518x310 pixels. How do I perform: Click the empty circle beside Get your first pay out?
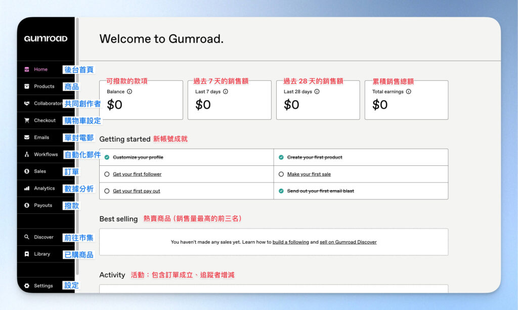[x=107, y=191]
